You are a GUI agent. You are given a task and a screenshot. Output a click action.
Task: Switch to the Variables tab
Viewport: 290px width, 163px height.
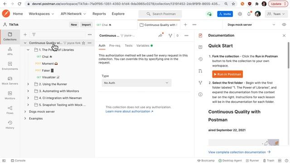(x=145, y=45)
